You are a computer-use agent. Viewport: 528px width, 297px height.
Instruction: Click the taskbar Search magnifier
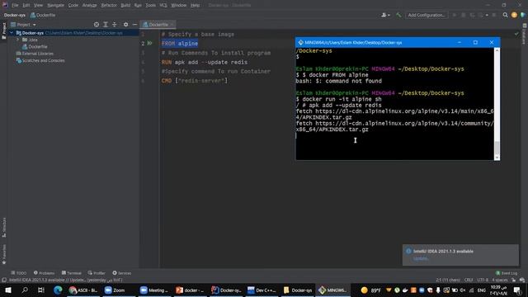[x=25, y=290]
